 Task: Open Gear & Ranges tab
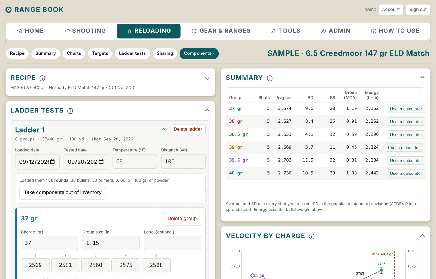click(221, 31)
